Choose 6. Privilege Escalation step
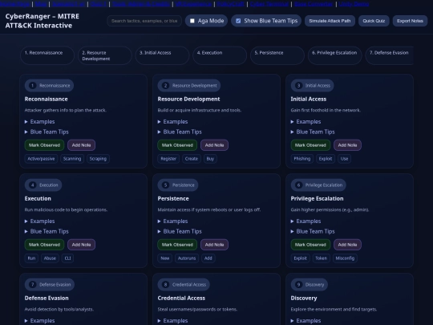 pyautogui.click(x=334, y=55)
